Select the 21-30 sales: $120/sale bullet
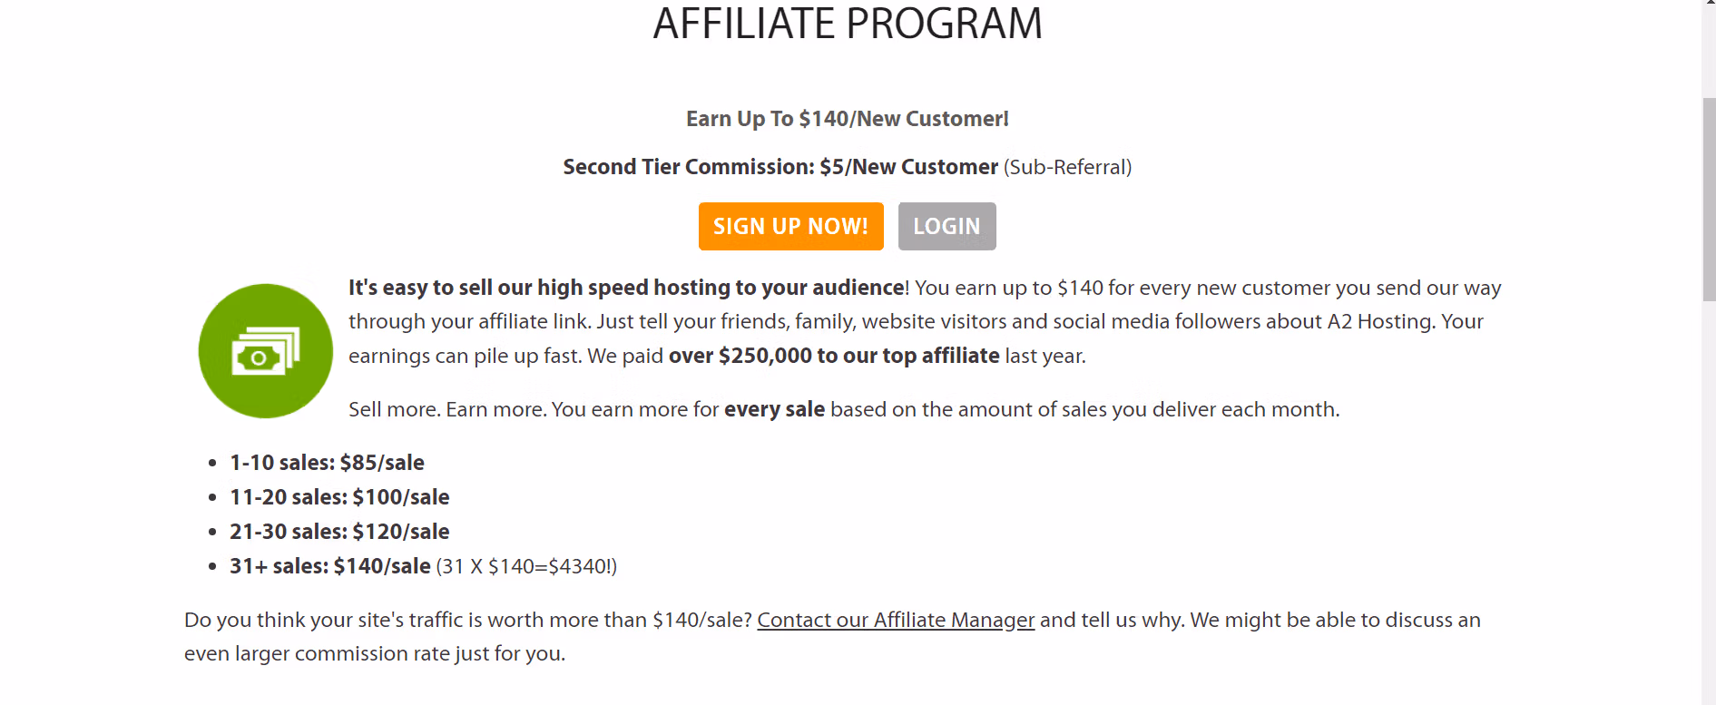The width and height of the screenshot is (1716, 705). pyautogui.click(x=339, y=532)
